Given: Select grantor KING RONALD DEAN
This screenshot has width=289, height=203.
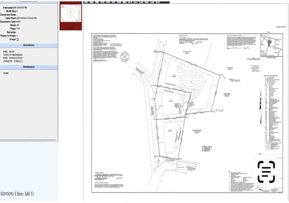Looking at the screenshot, I should tap(13, 58).
